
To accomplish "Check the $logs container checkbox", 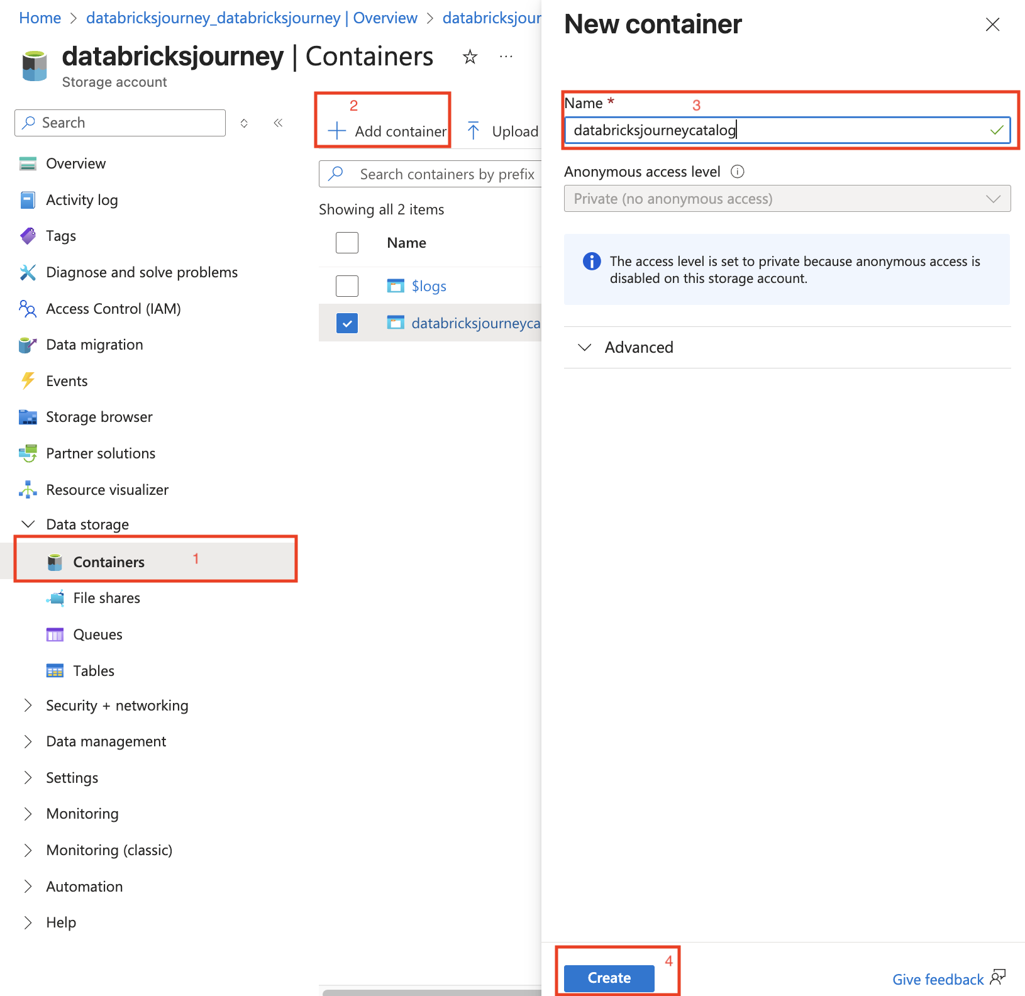I will click(x=347, y=286).
